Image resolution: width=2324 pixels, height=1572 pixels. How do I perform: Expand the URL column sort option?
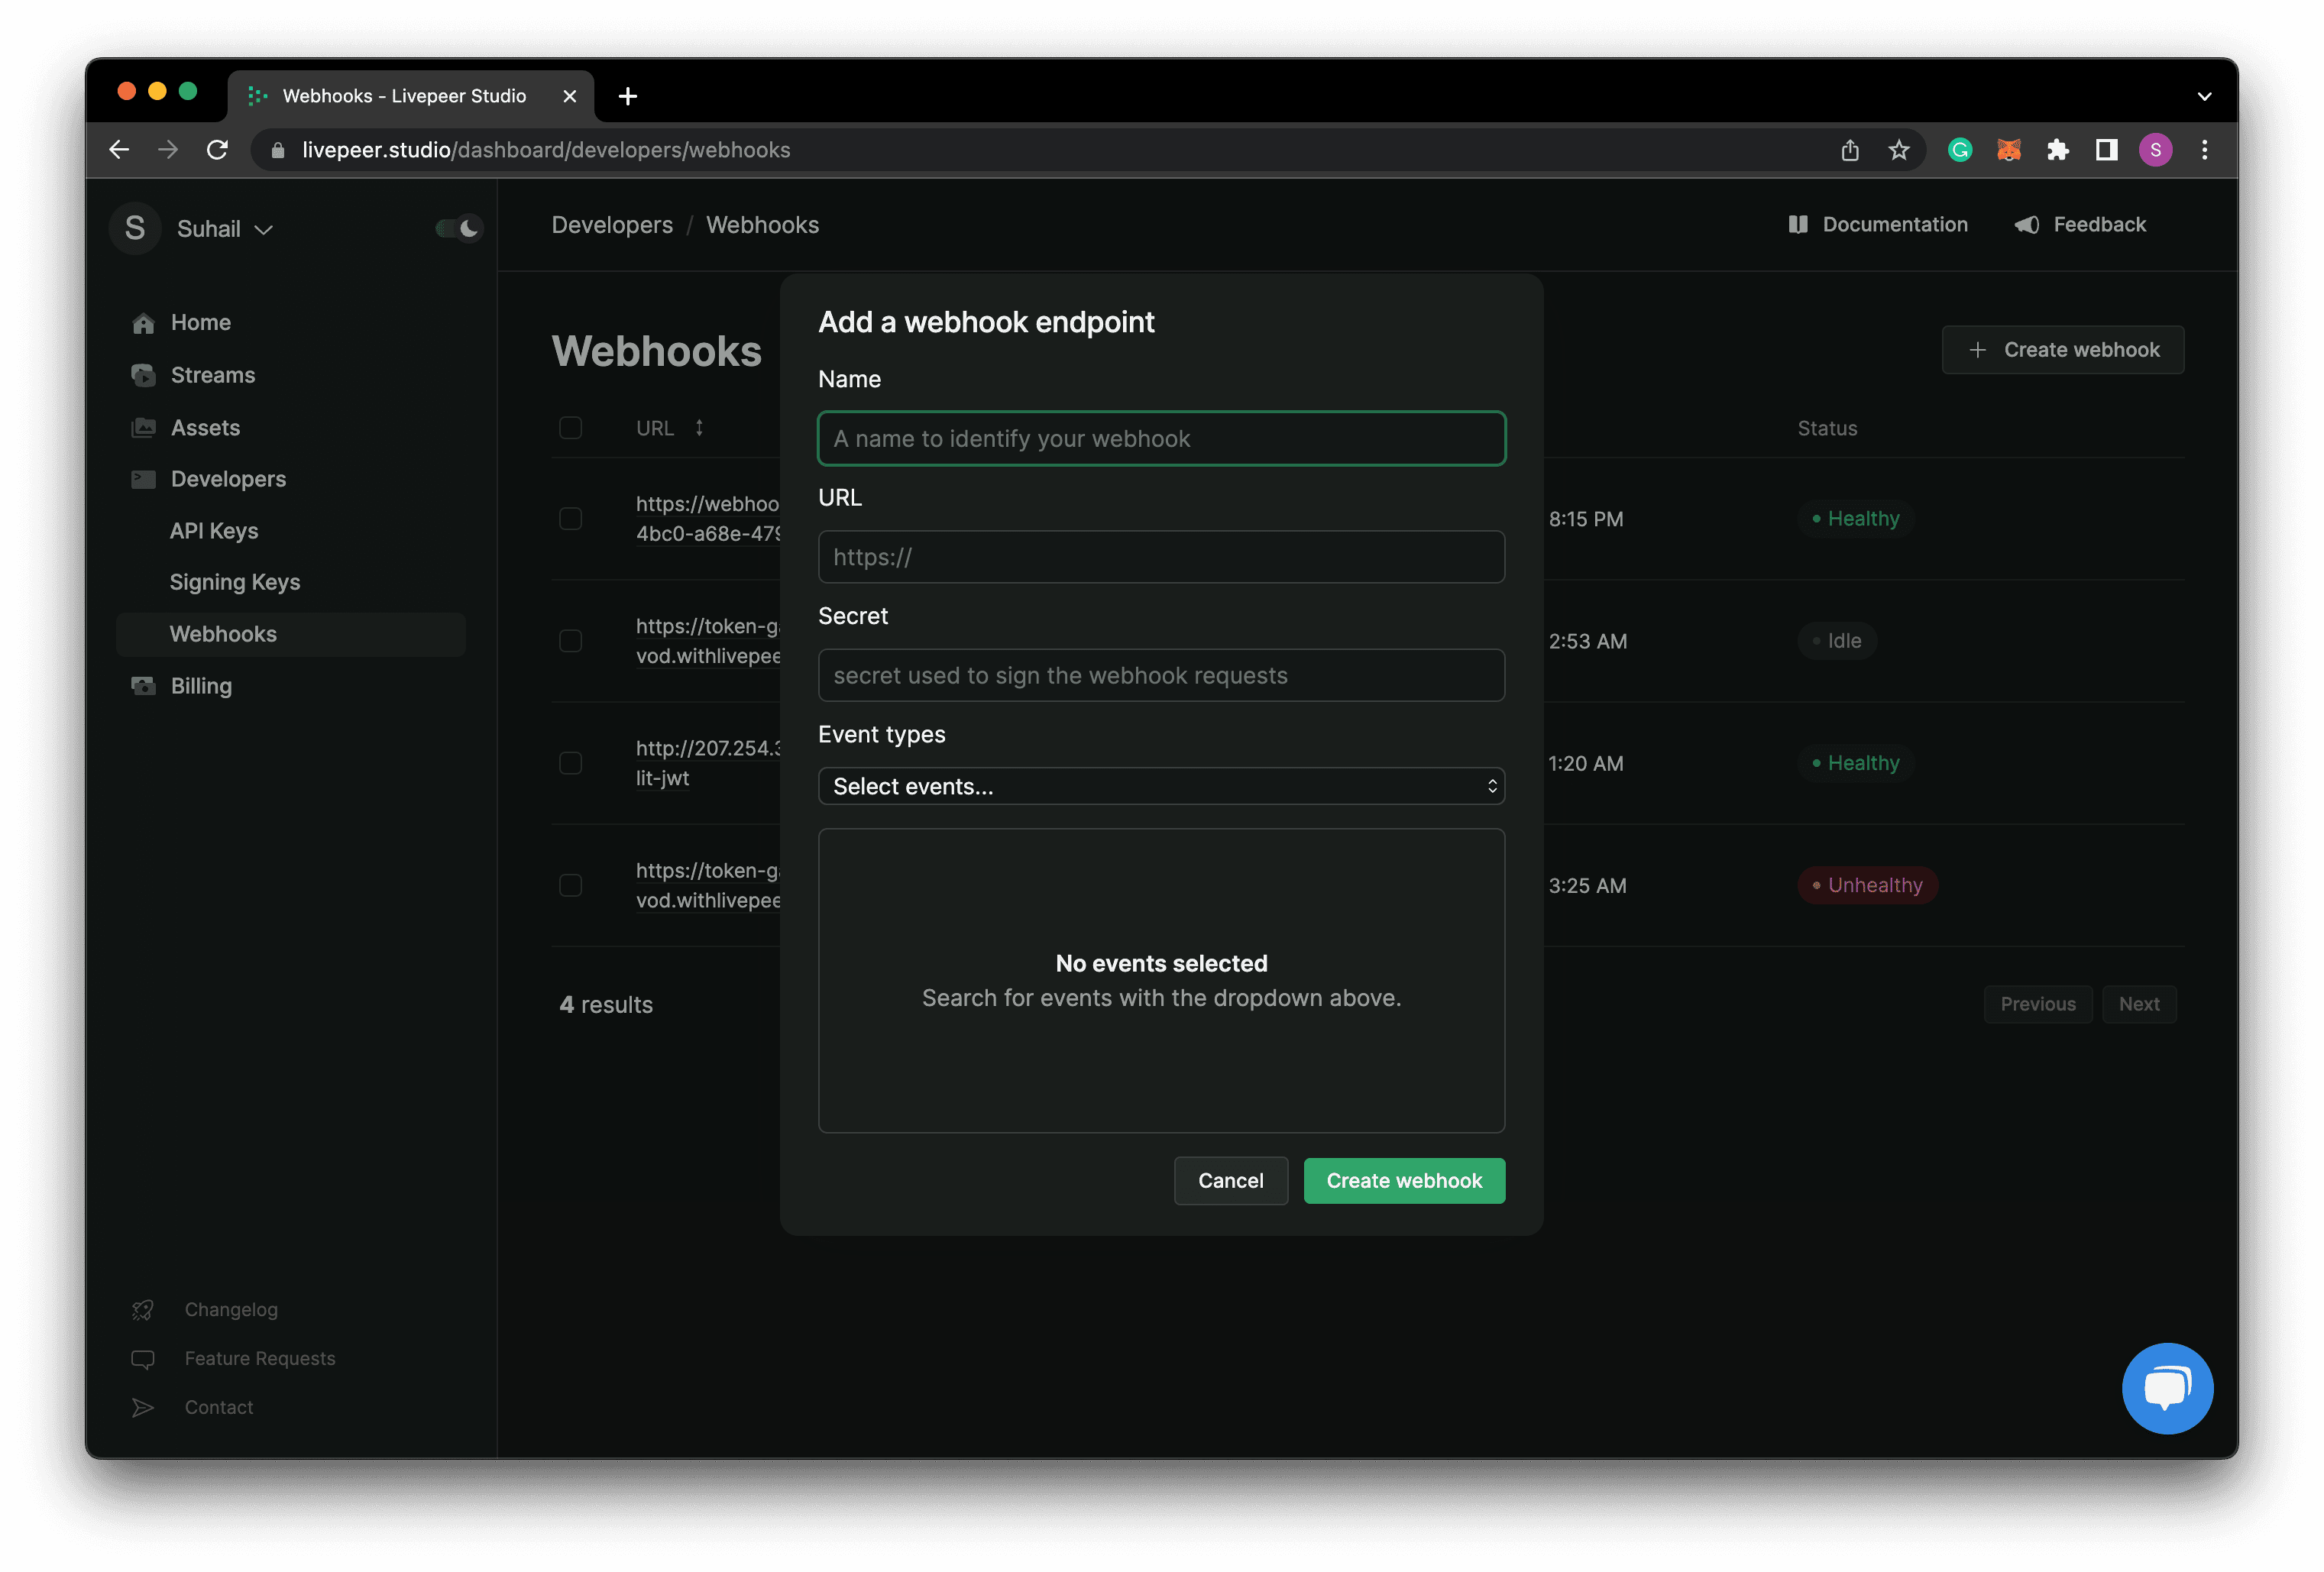coord(698,428)
